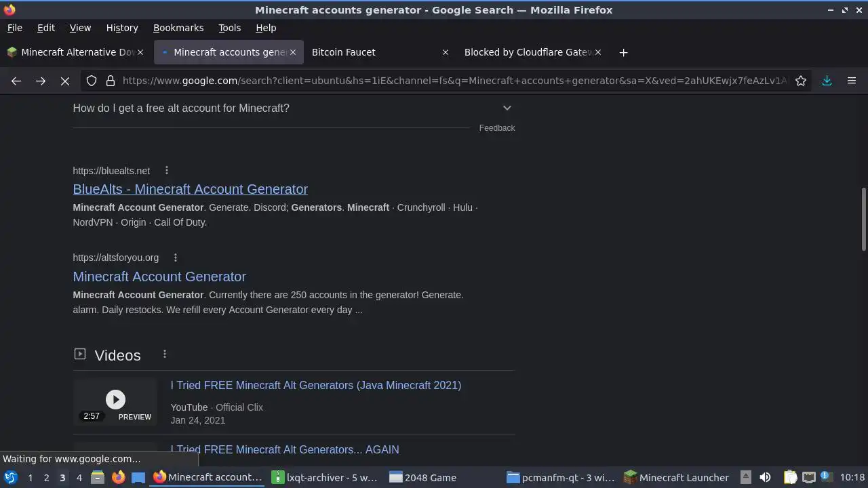Open the History menu
Image resolution: width=868 pixels, height=488 pixels.
122,28
